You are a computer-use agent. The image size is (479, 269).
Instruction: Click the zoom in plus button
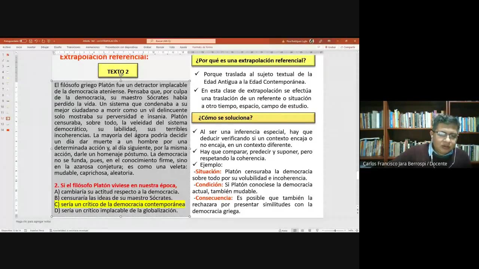click(x=345, y=231)
